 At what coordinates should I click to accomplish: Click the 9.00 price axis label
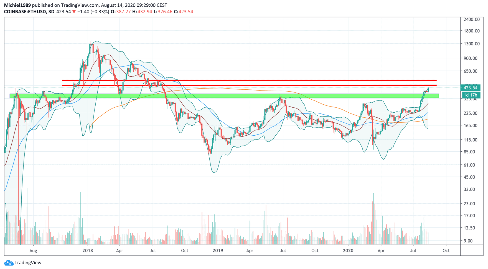tap(468, 241)
